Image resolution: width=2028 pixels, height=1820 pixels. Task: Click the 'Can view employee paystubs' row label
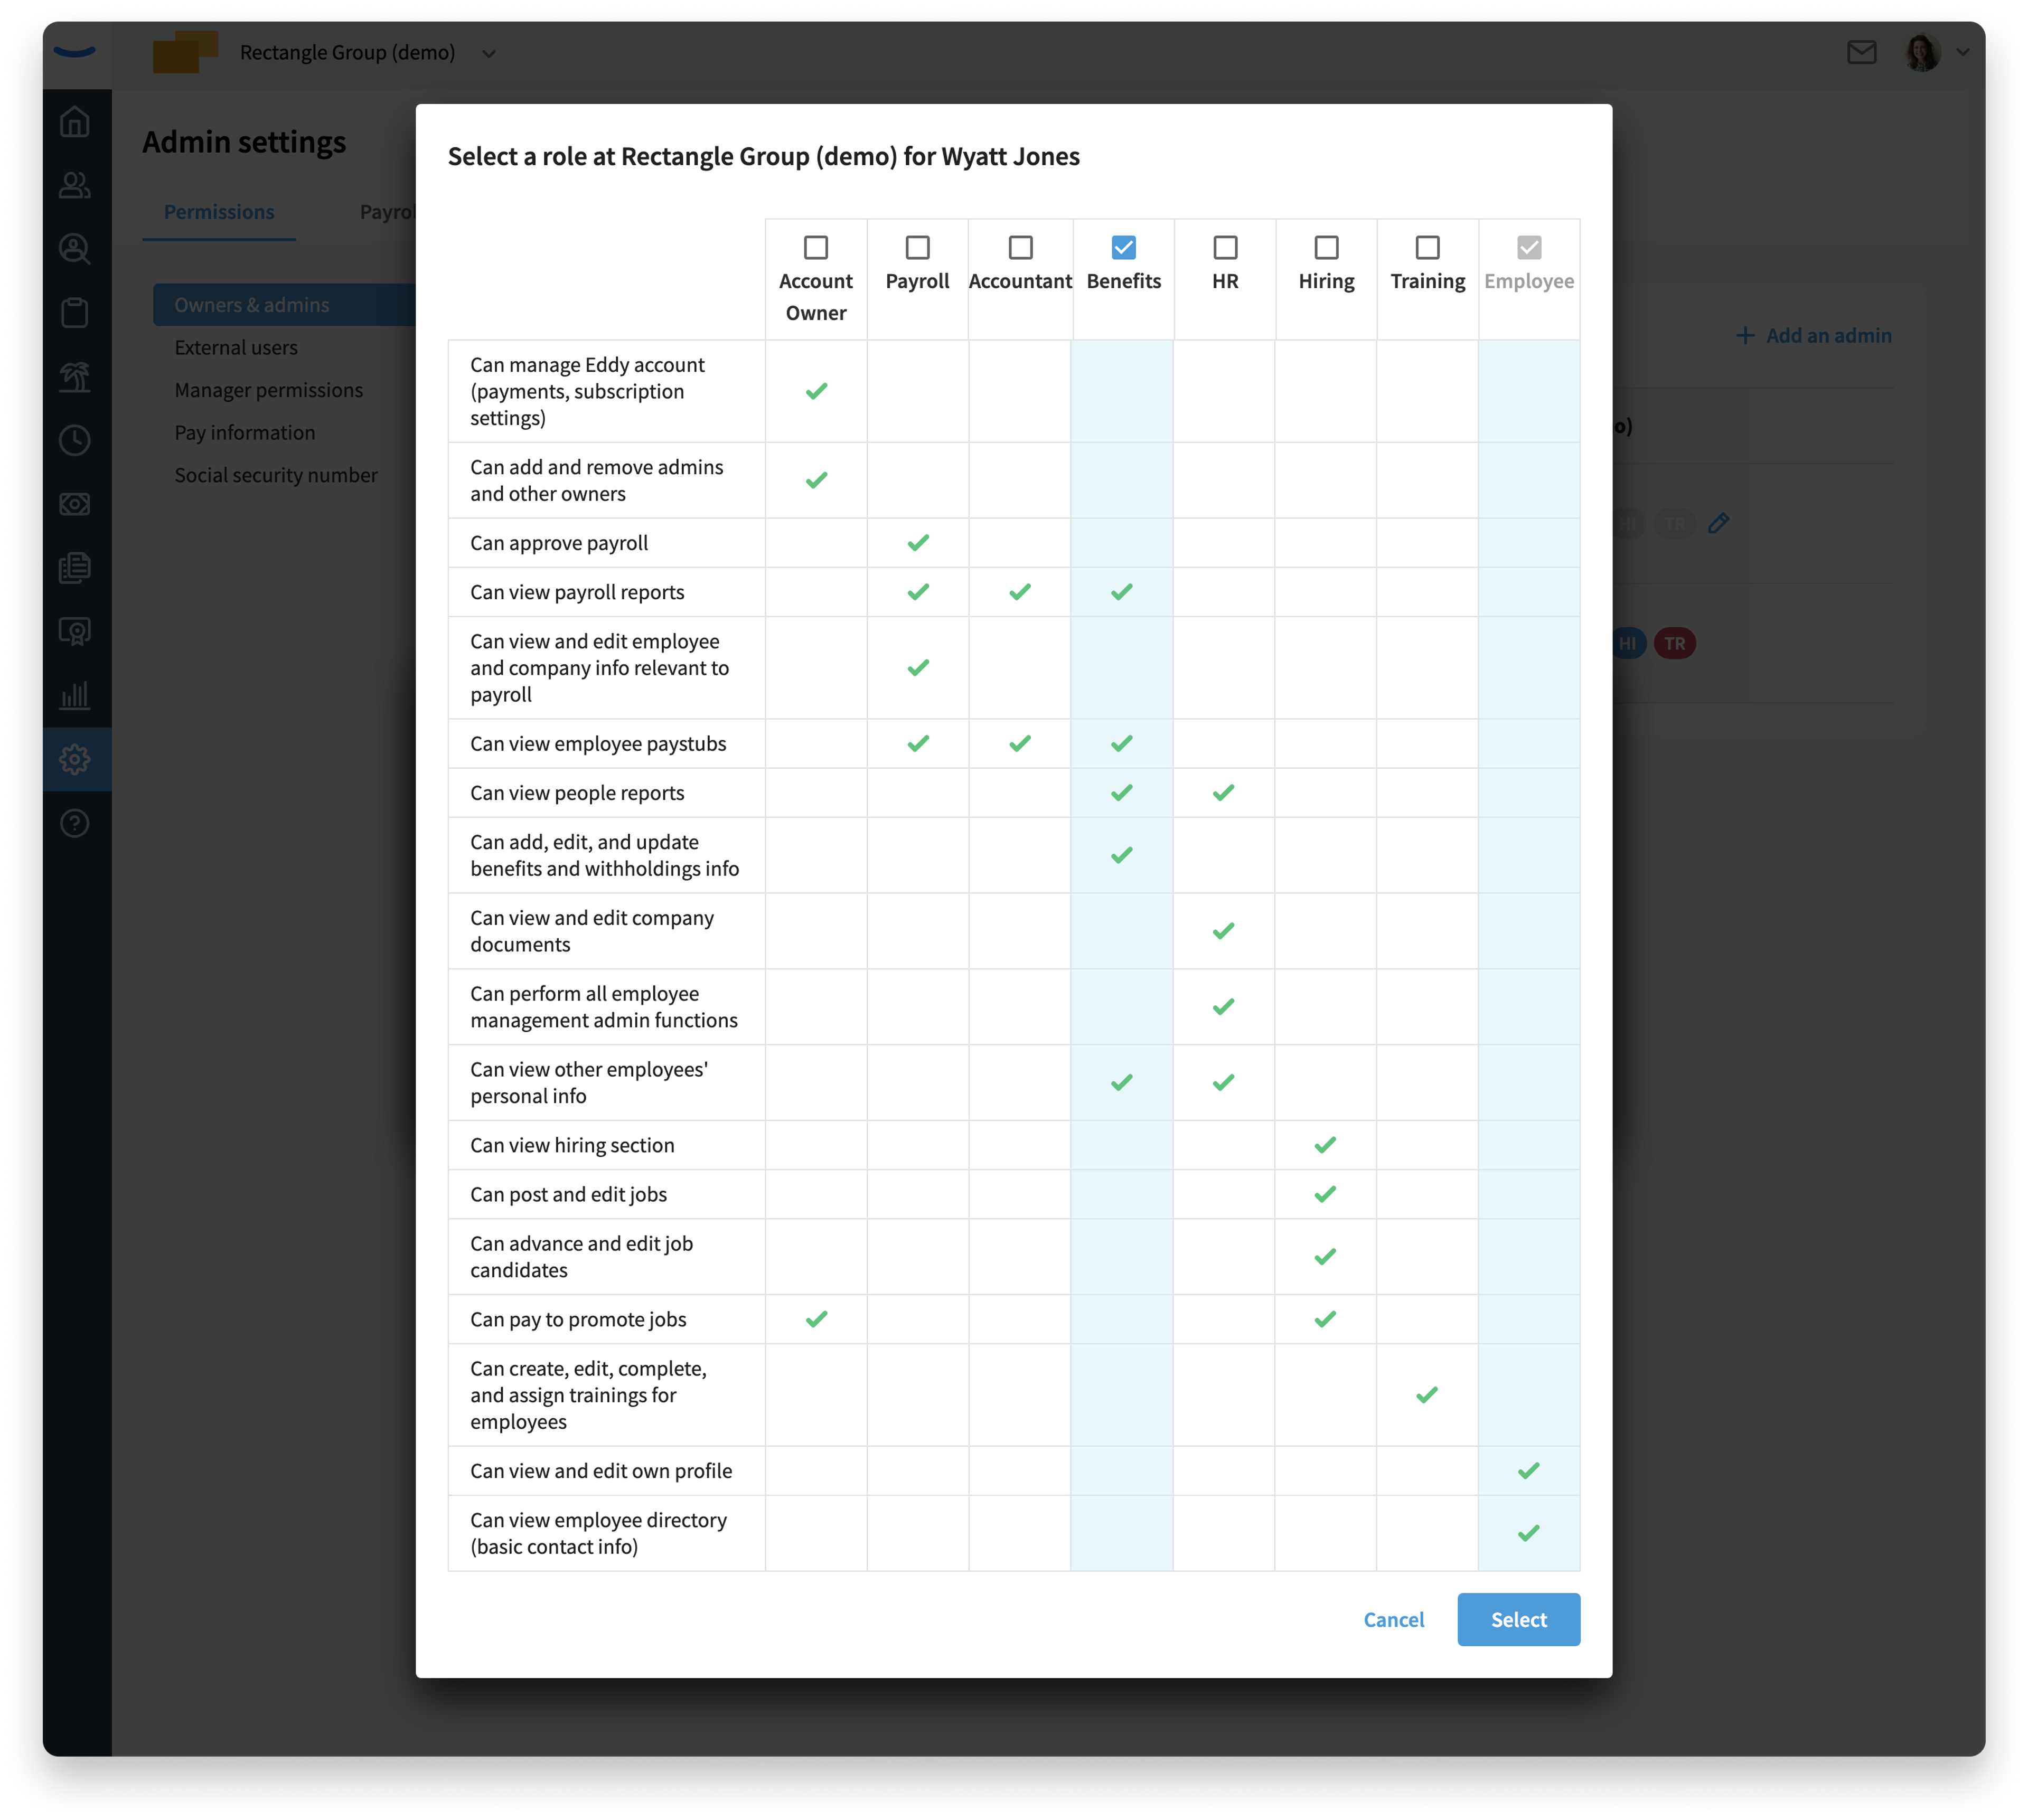[x=598, y=744]
